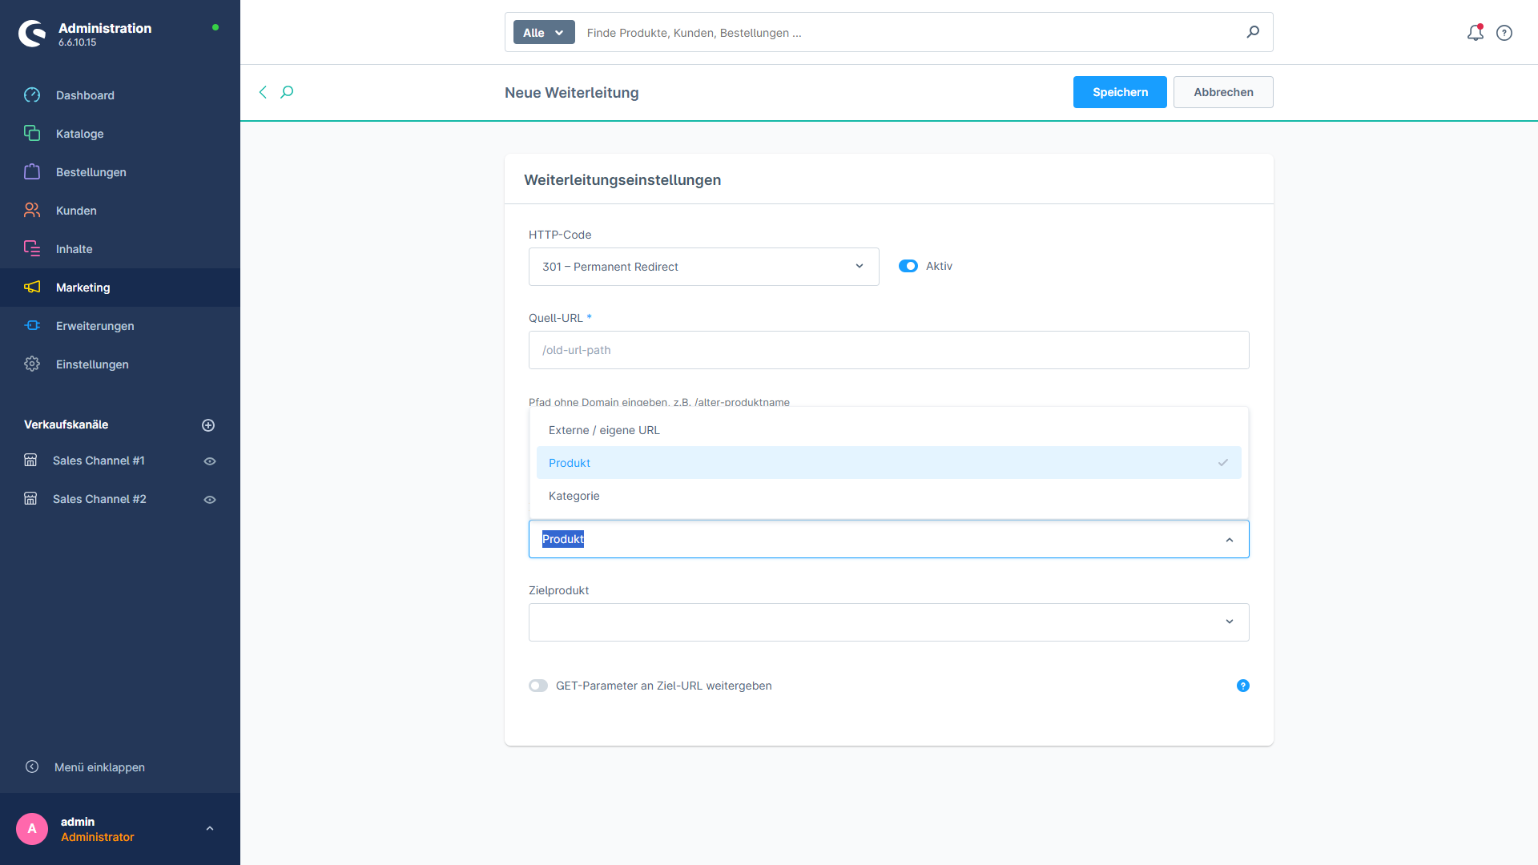Click the Speichern button
The width and height of the screenshot is (1538, 865).
click(x=1119, y=92)
